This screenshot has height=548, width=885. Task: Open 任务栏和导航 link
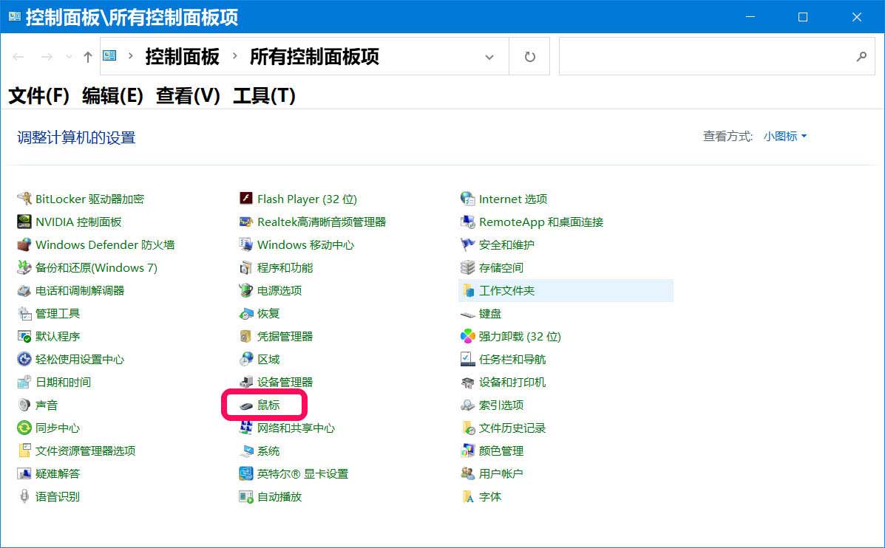[x=512, y=360]
